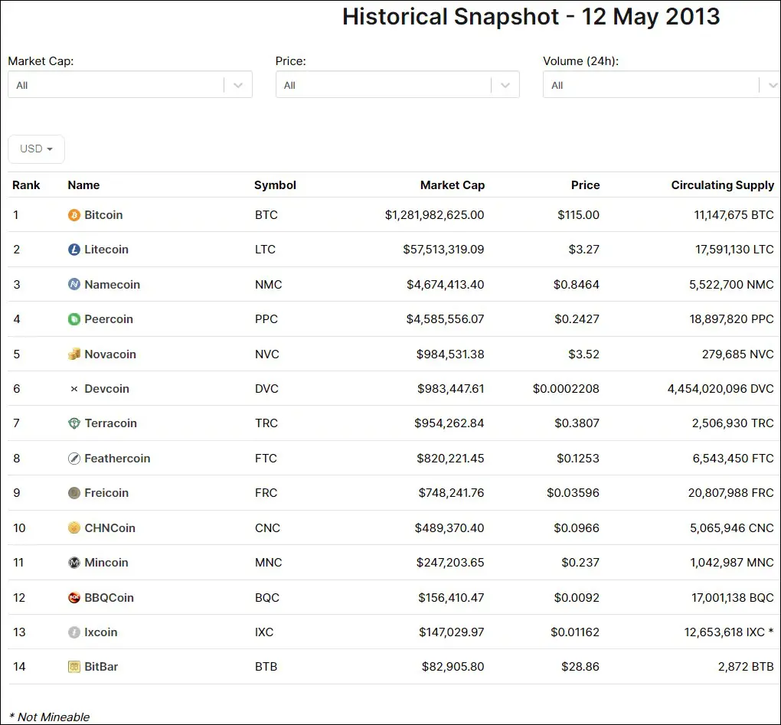Open the Terracoin name link
This screenshot has height=725, width=781.
coord(110,423)
